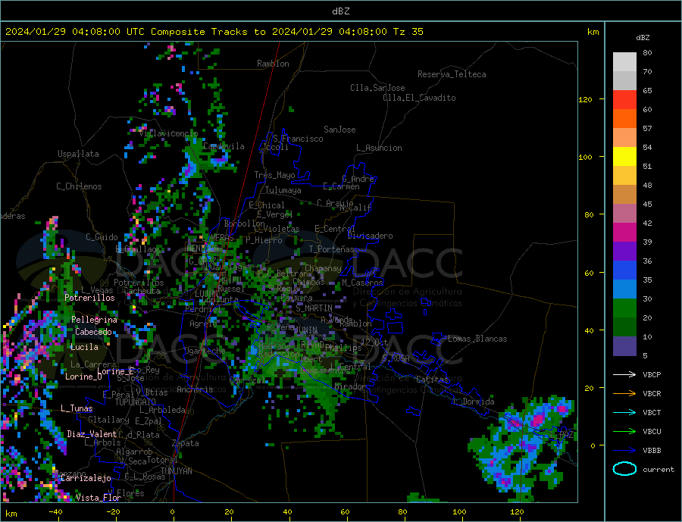Select the bright green 20-30 dBZ band
This screenshot has height=522, width=682.
coord(624,308)
